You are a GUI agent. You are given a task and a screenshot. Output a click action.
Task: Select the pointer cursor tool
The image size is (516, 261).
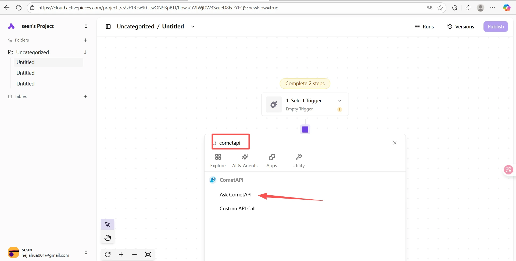point(107,224)
